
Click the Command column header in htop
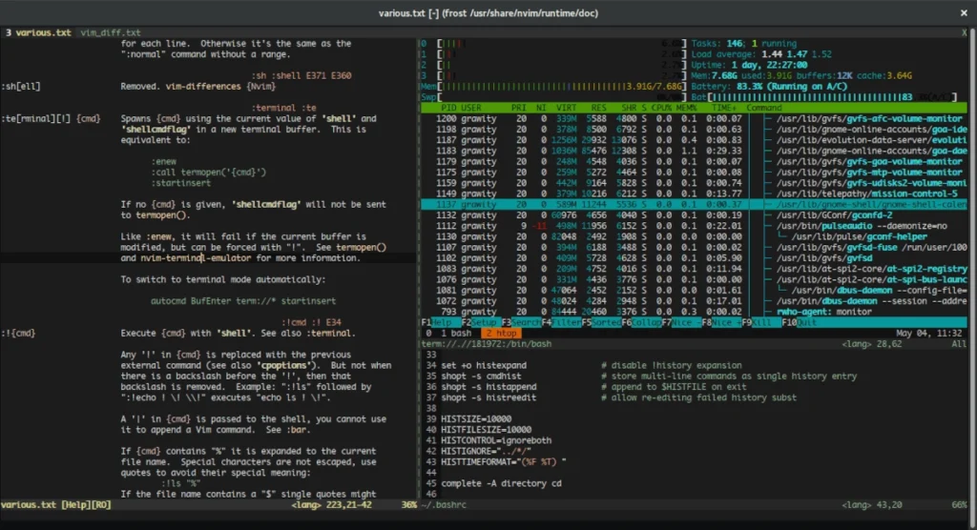pos(764,108)
